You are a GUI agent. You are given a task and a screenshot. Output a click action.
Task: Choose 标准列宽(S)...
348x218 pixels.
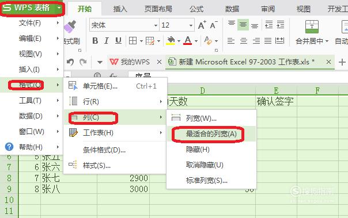(x=211, y=181)
